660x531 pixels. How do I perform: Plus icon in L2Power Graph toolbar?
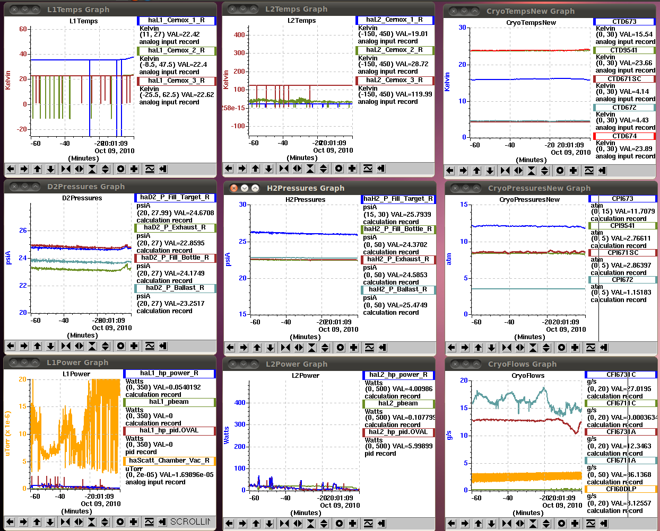(353, 524)
